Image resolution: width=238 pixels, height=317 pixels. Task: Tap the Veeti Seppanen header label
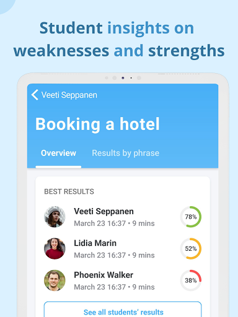[x=69, y=95]
